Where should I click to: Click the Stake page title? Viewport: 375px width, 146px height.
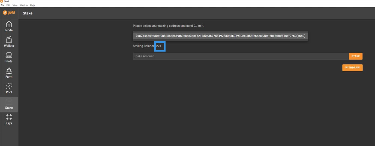click(28, 13)
